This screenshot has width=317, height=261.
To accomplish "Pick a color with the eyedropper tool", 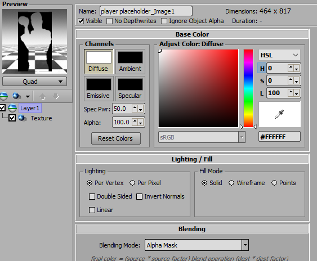I will click(x=279, y=114).
